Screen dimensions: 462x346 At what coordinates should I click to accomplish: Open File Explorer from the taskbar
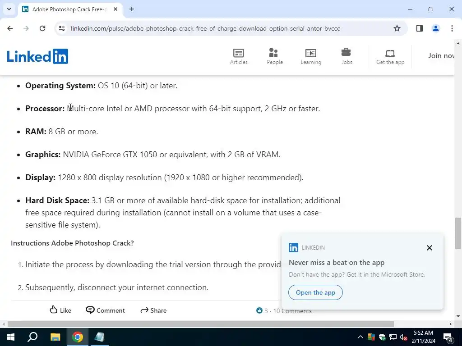click(x=55, y=337)
